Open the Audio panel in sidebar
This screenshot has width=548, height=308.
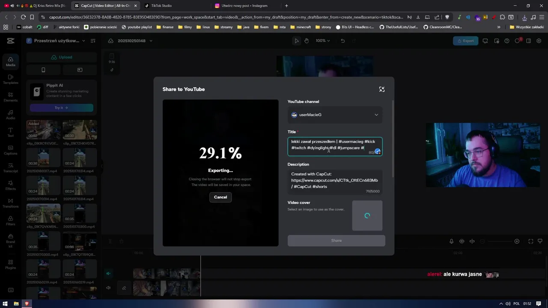[x=11, y=115]
